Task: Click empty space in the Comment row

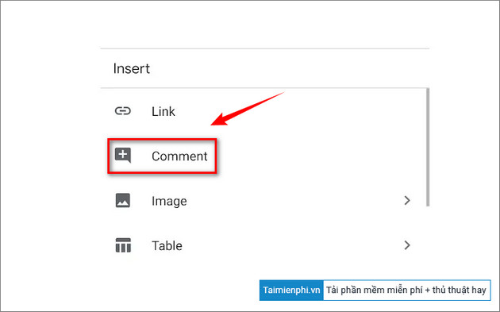Action: (319, 156)
